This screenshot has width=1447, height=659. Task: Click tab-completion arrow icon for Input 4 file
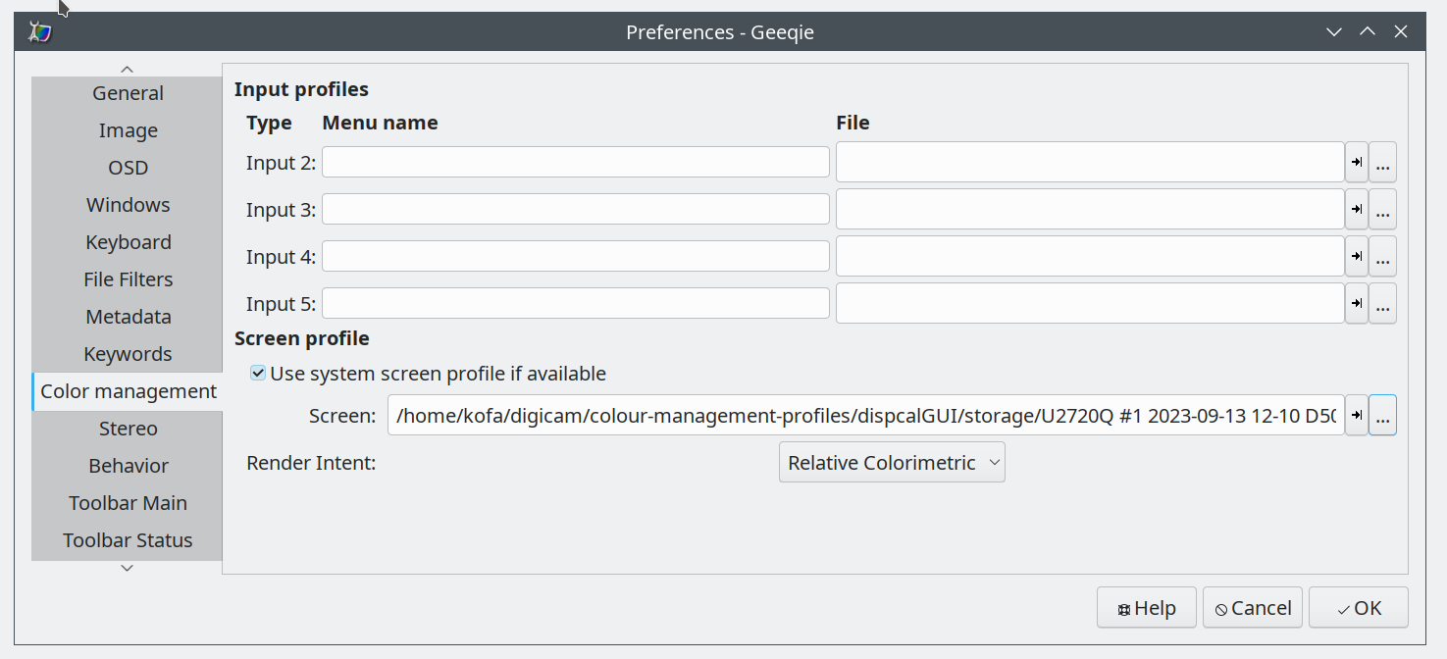point(1356,256)
